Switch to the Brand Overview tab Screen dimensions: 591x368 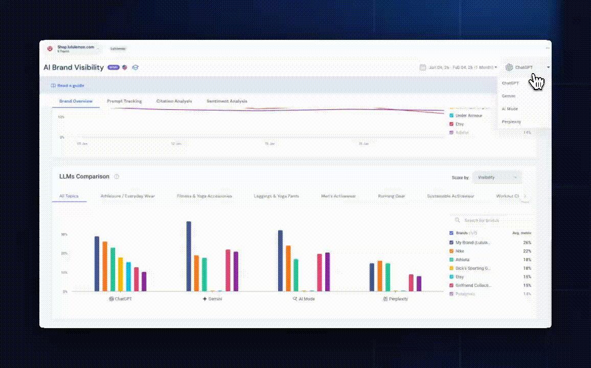pyautogui.click(x=76, y=101)
